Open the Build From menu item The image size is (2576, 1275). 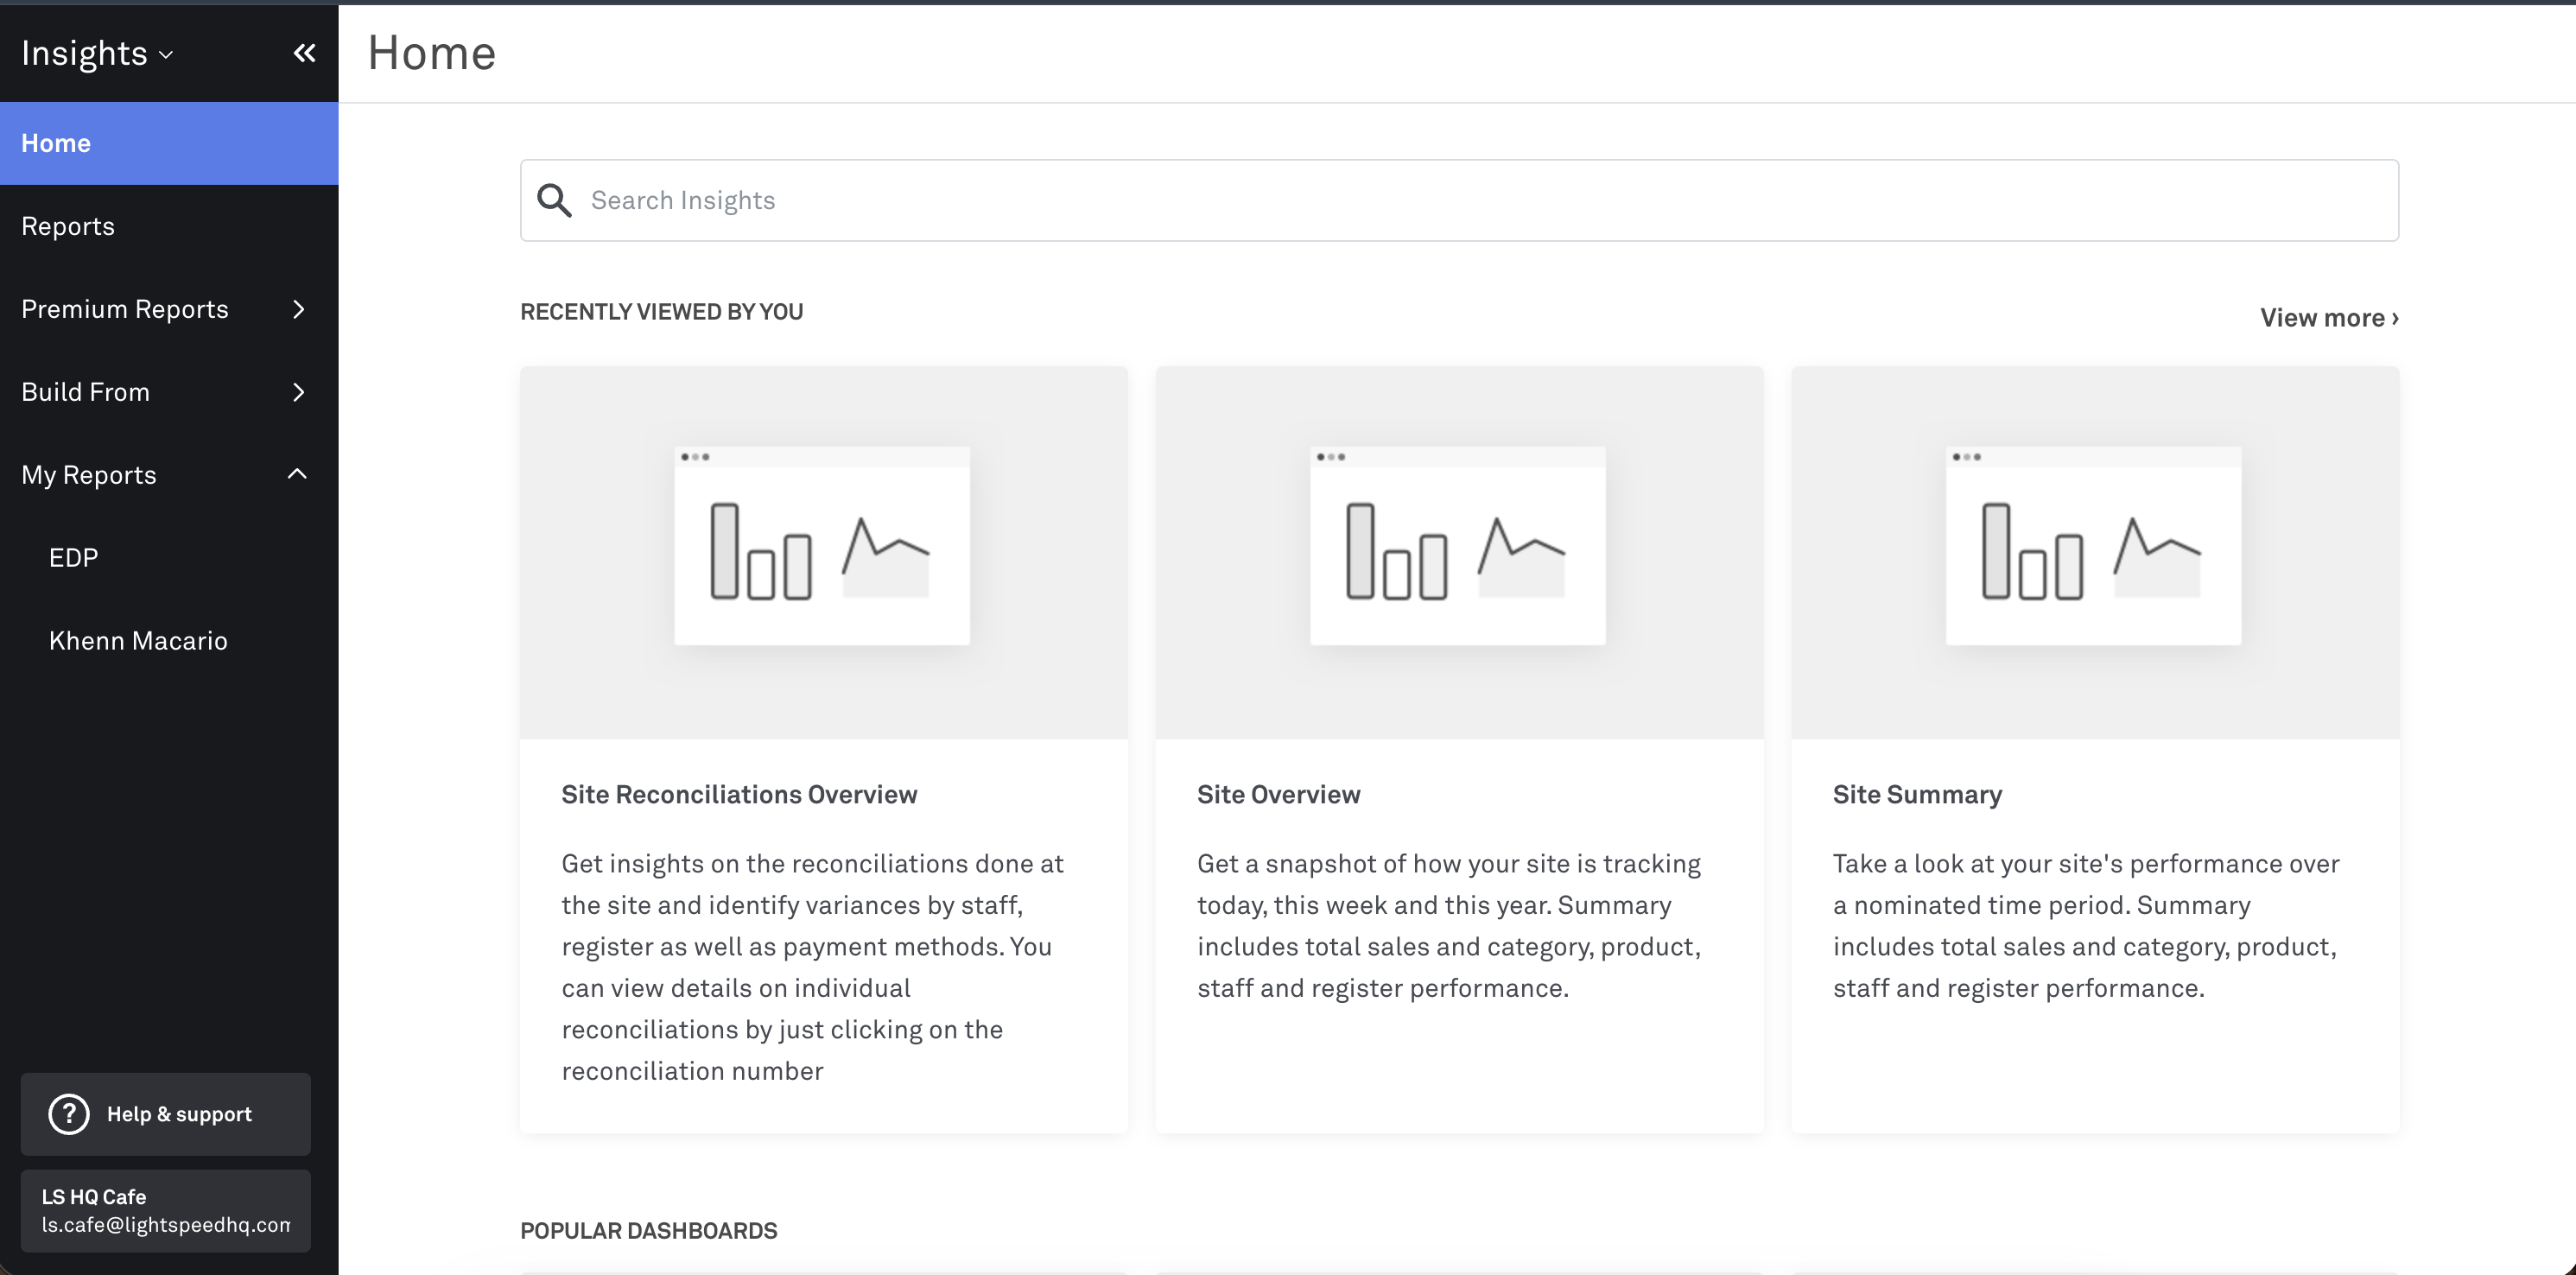pyautogui.click(x=169, y=392)
